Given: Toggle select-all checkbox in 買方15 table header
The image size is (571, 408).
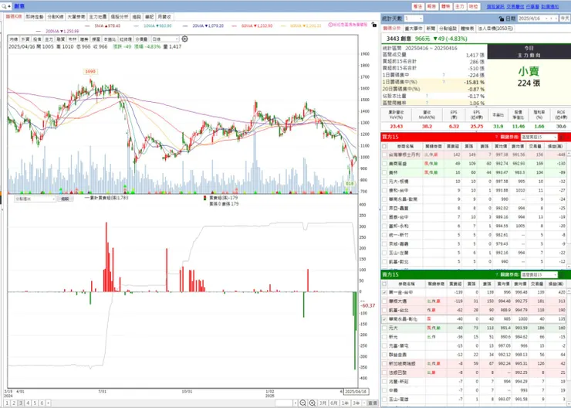Looking at the screenshot, I should (384, 146).
